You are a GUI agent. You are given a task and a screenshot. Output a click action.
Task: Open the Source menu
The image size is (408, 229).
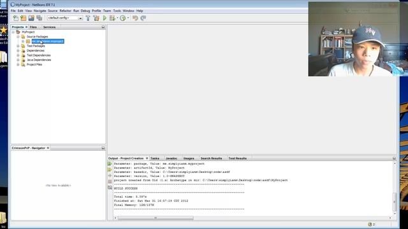coord(52,11)
